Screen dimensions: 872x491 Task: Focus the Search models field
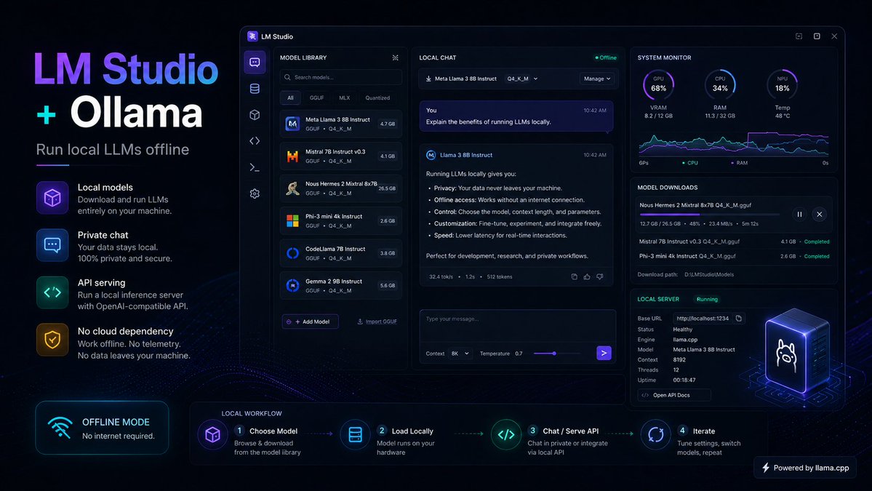(341, 77)
